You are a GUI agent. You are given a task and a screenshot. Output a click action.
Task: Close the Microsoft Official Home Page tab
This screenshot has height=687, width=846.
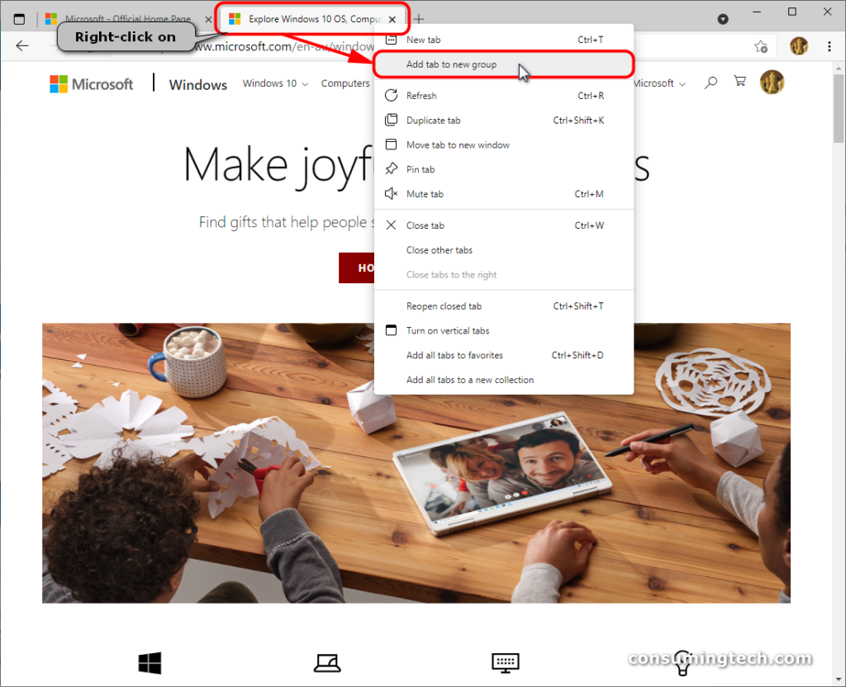(x=208, y=20)
